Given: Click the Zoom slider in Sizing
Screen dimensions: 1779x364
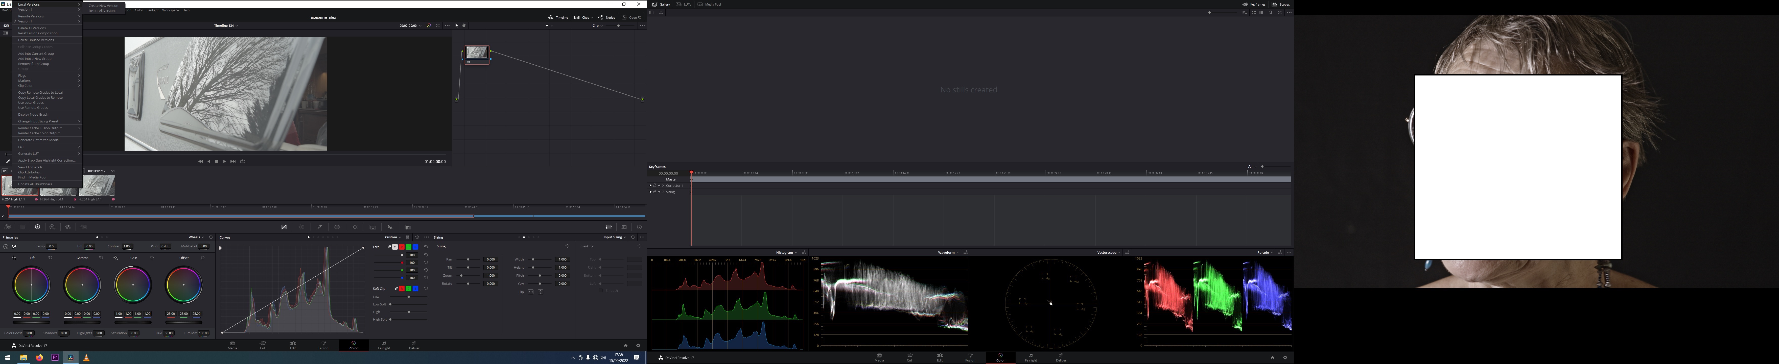Looking at the screenshot, I should (468, 276).
